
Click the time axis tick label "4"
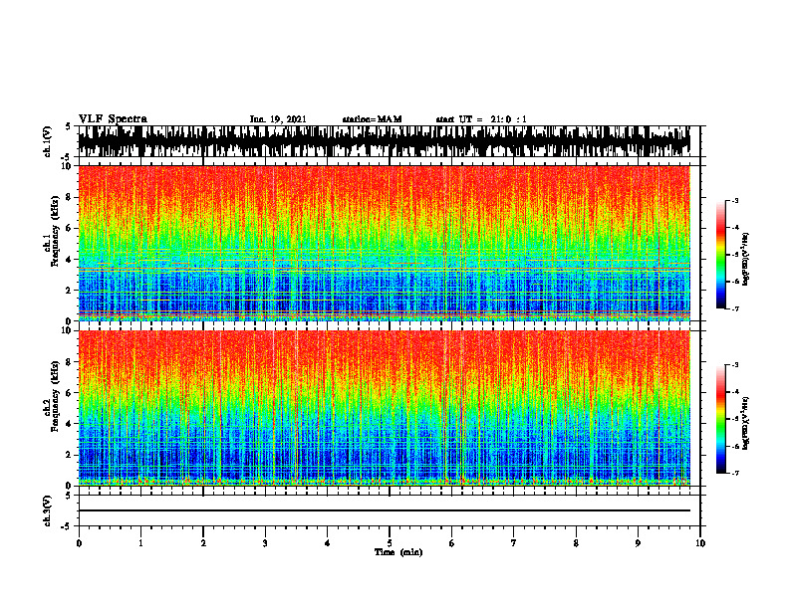328,543
